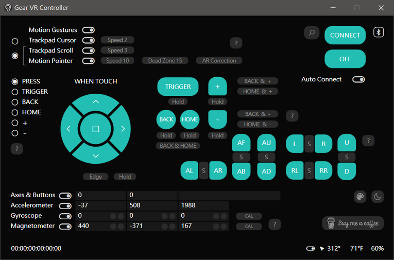394x260 pixels.
Task: Toggle the status bar switch near compass
Action: 311,249
